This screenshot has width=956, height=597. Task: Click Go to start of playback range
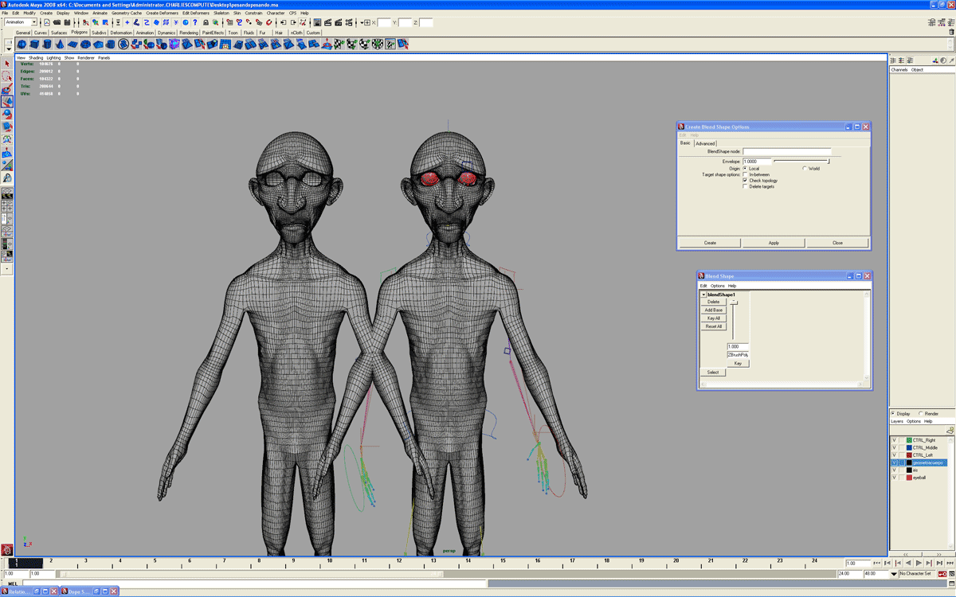pyautogui.click(x=877, y=563)
